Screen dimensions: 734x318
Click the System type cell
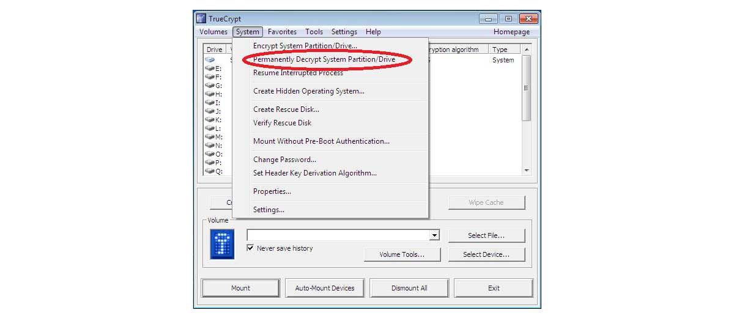pyautogui.click(x=503, y=60)
